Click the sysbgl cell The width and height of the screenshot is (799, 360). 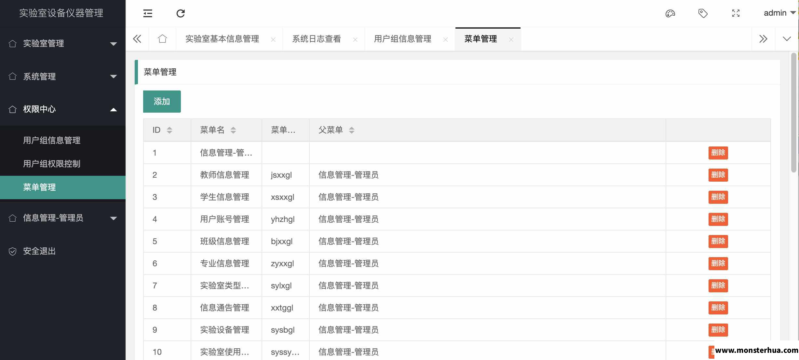286,330
